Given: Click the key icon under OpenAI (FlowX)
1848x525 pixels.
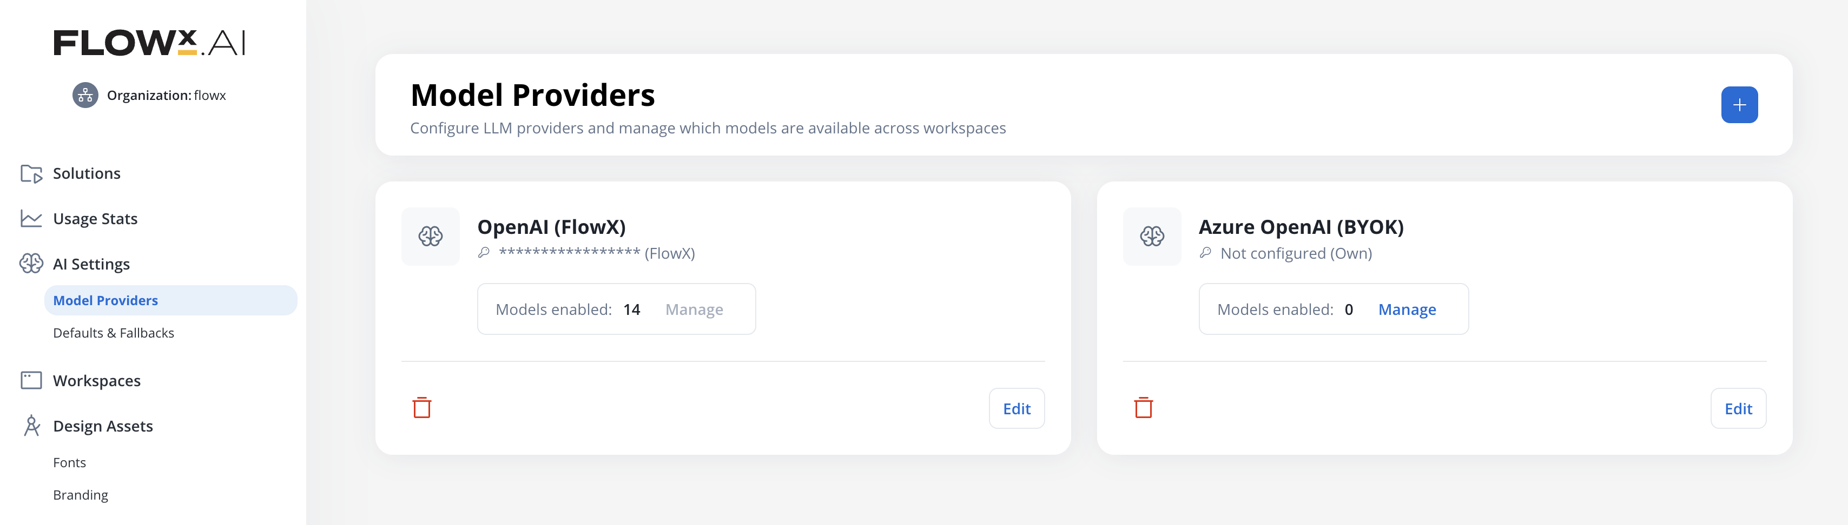Looking at the screenshot, I should pyautogui.click(x=484, y=253).
